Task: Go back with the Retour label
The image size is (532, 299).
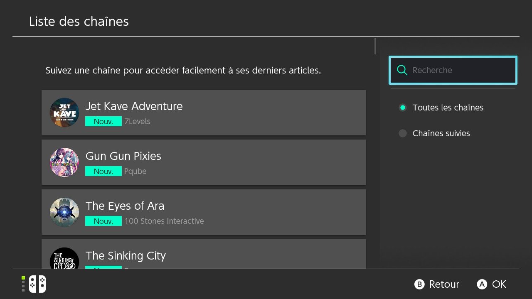Action: [x=444, y=284]
